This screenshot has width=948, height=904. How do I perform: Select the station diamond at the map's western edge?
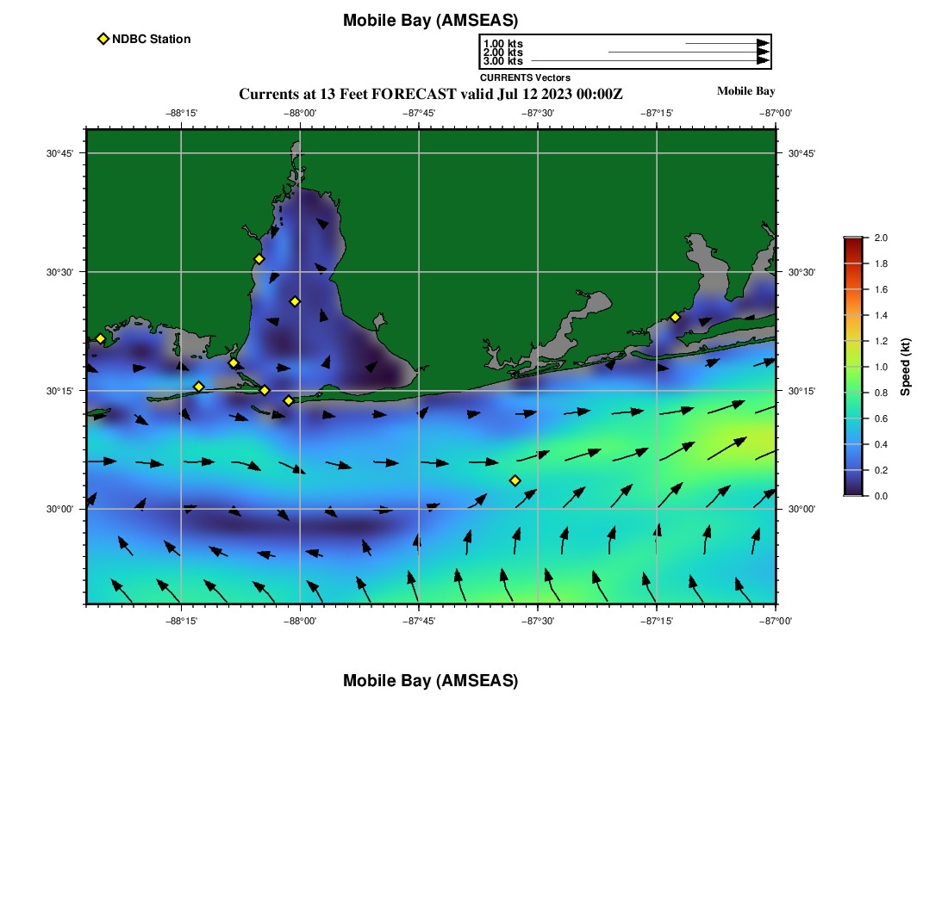(x=100, y=338)
